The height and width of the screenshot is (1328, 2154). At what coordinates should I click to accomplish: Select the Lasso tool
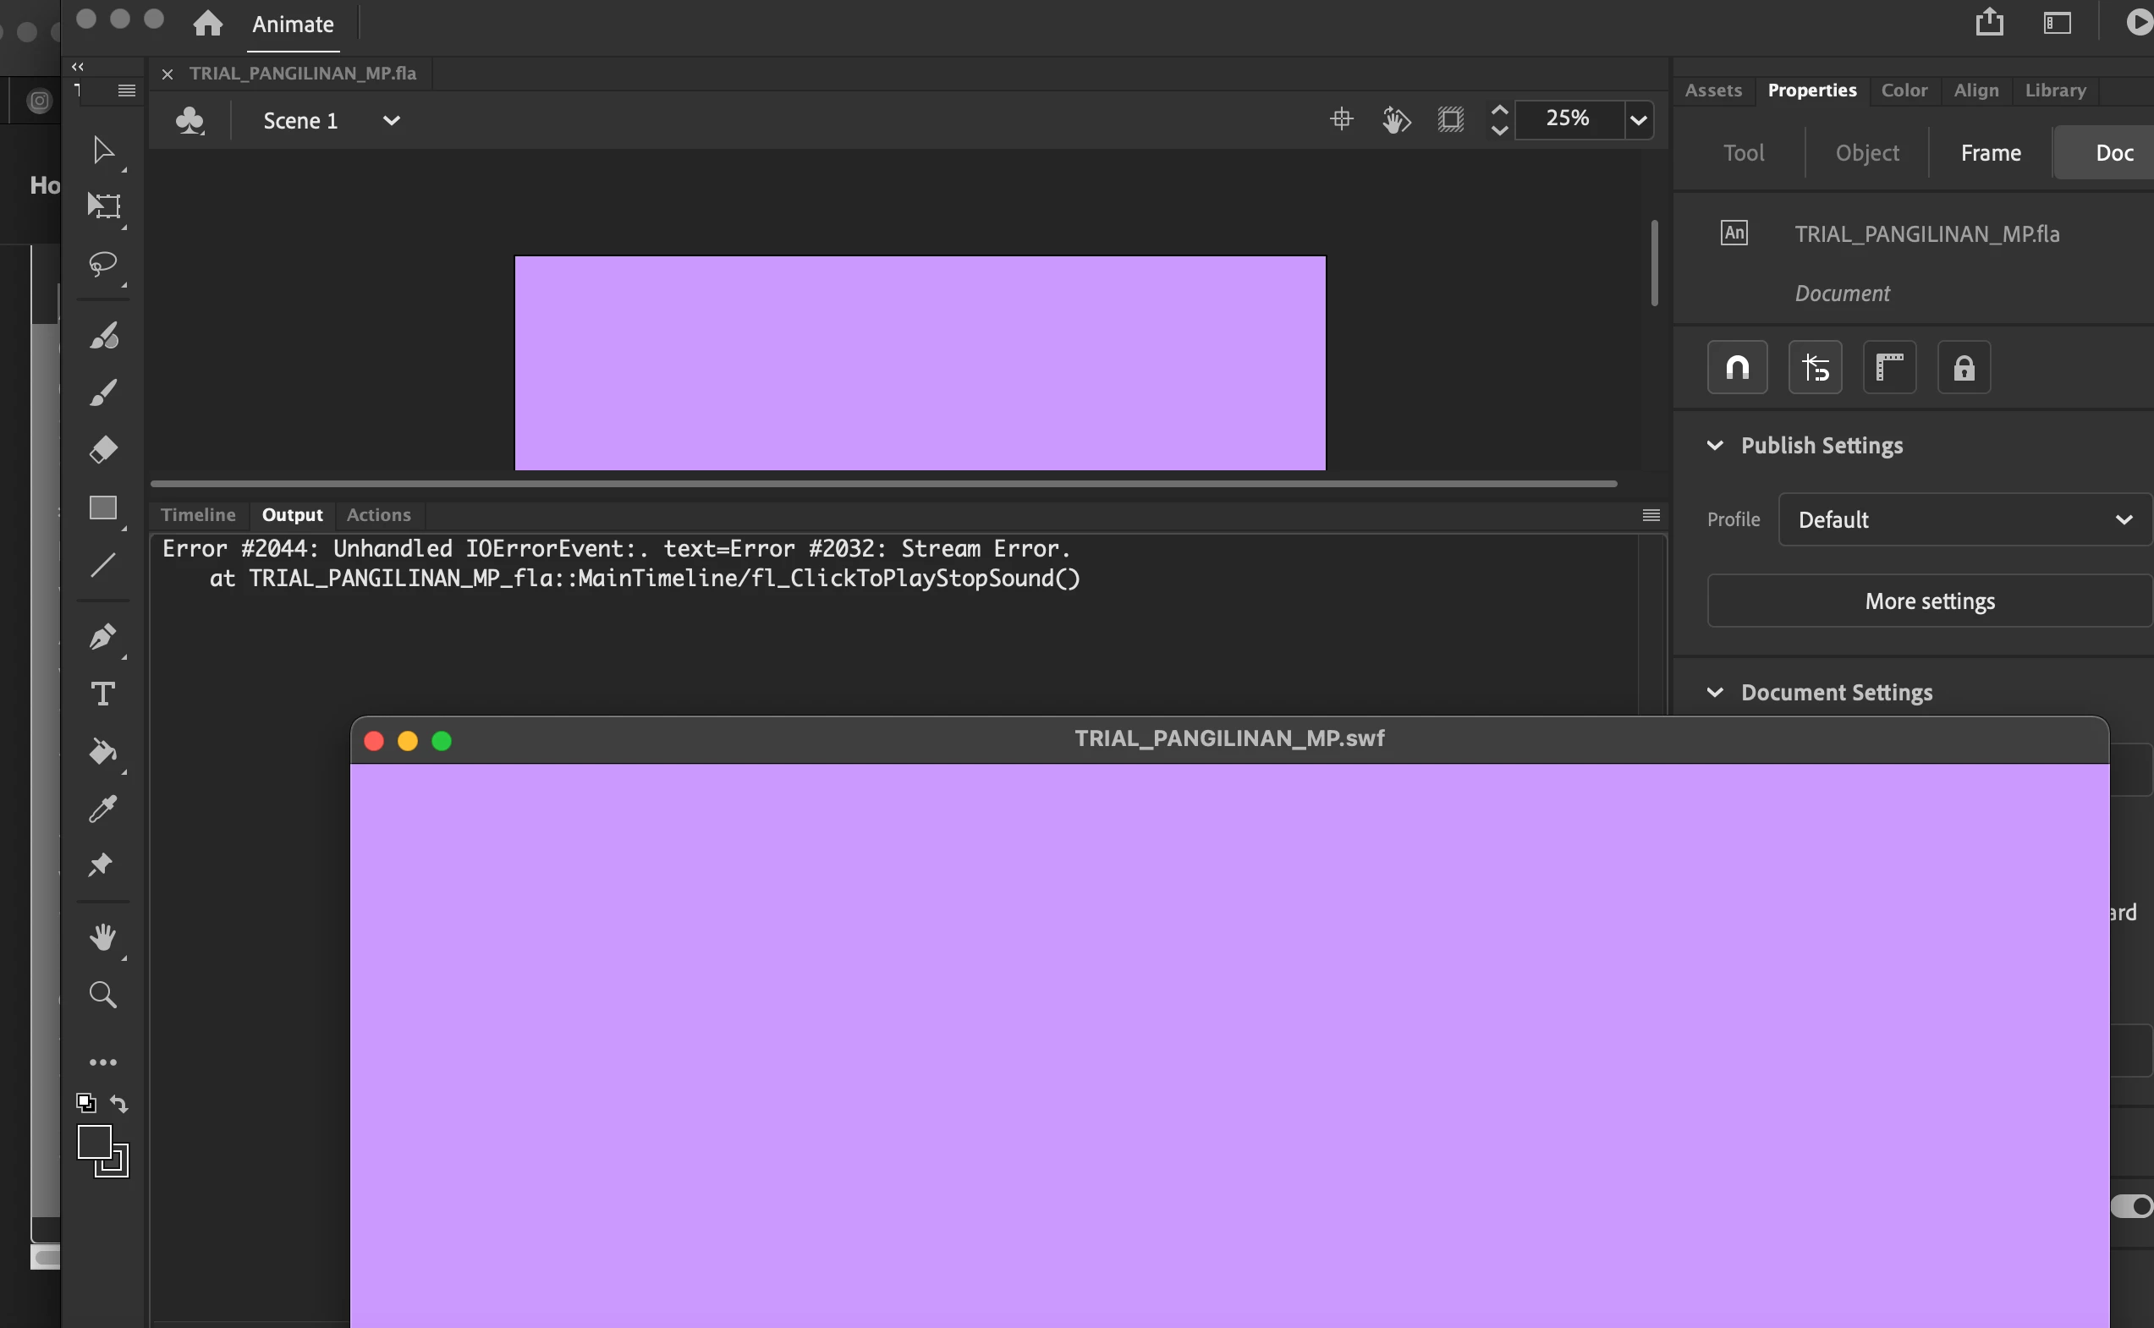click(102, 264)
